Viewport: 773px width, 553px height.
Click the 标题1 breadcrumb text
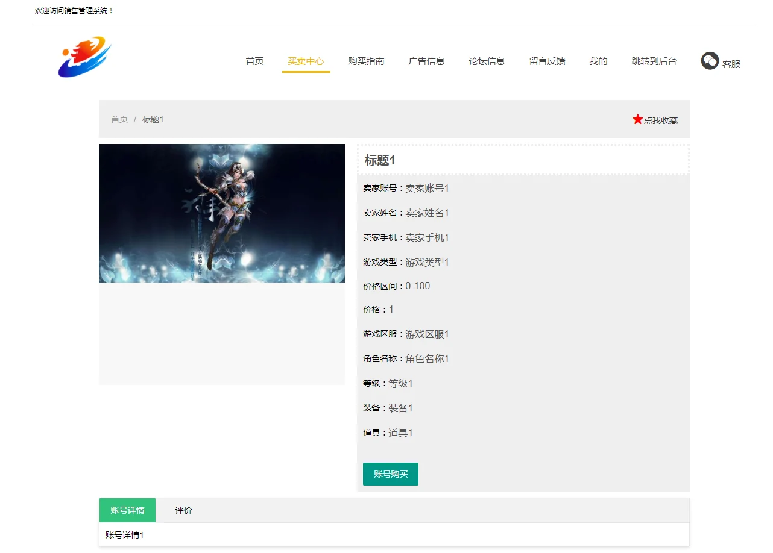coord(153,119)
